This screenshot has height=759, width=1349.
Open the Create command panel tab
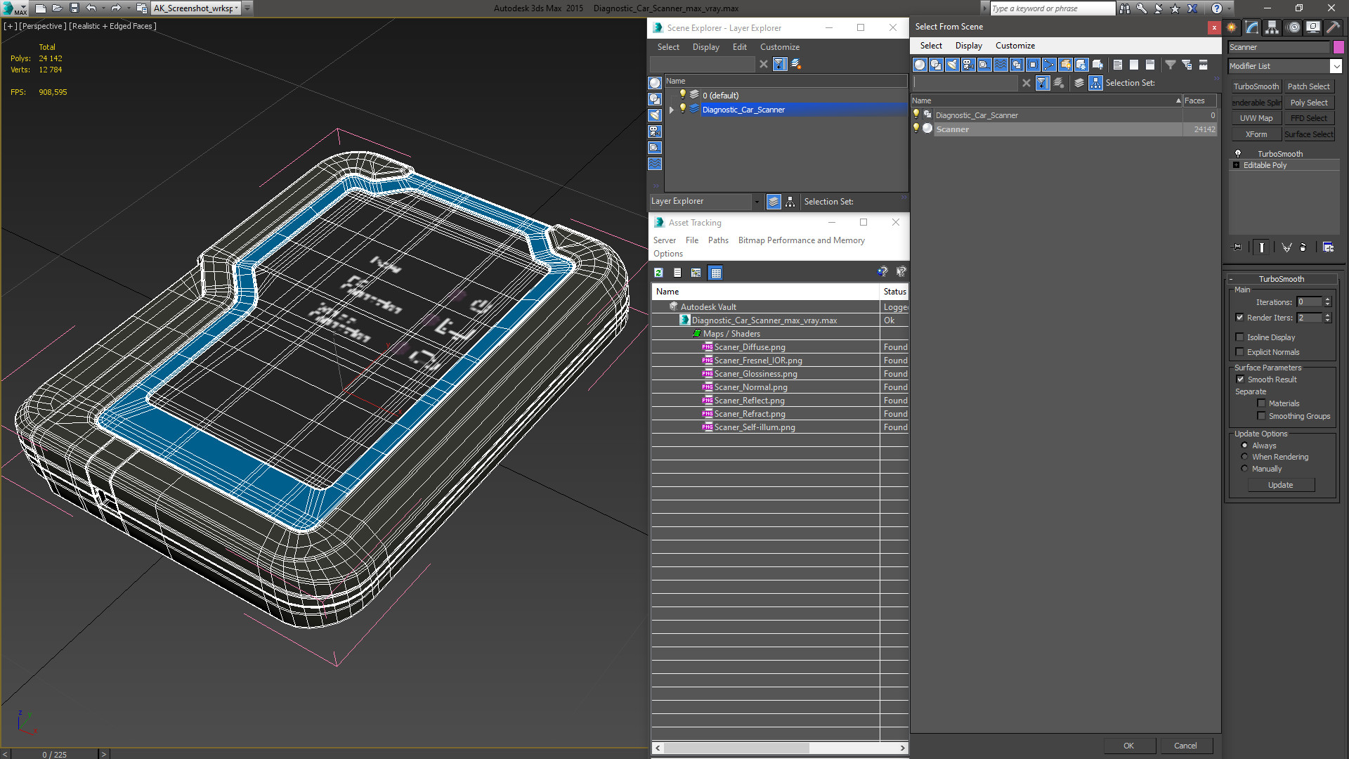tap(1232, 27)
